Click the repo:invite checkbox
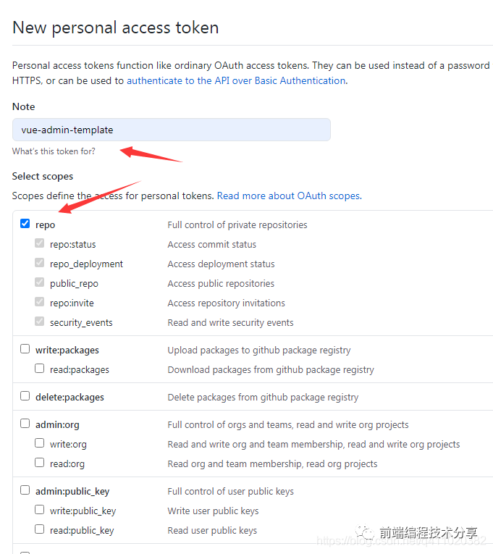493x554 pixels. pos(40,303)
